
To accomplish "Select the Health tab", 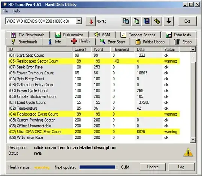I will [x=81, y=41].
